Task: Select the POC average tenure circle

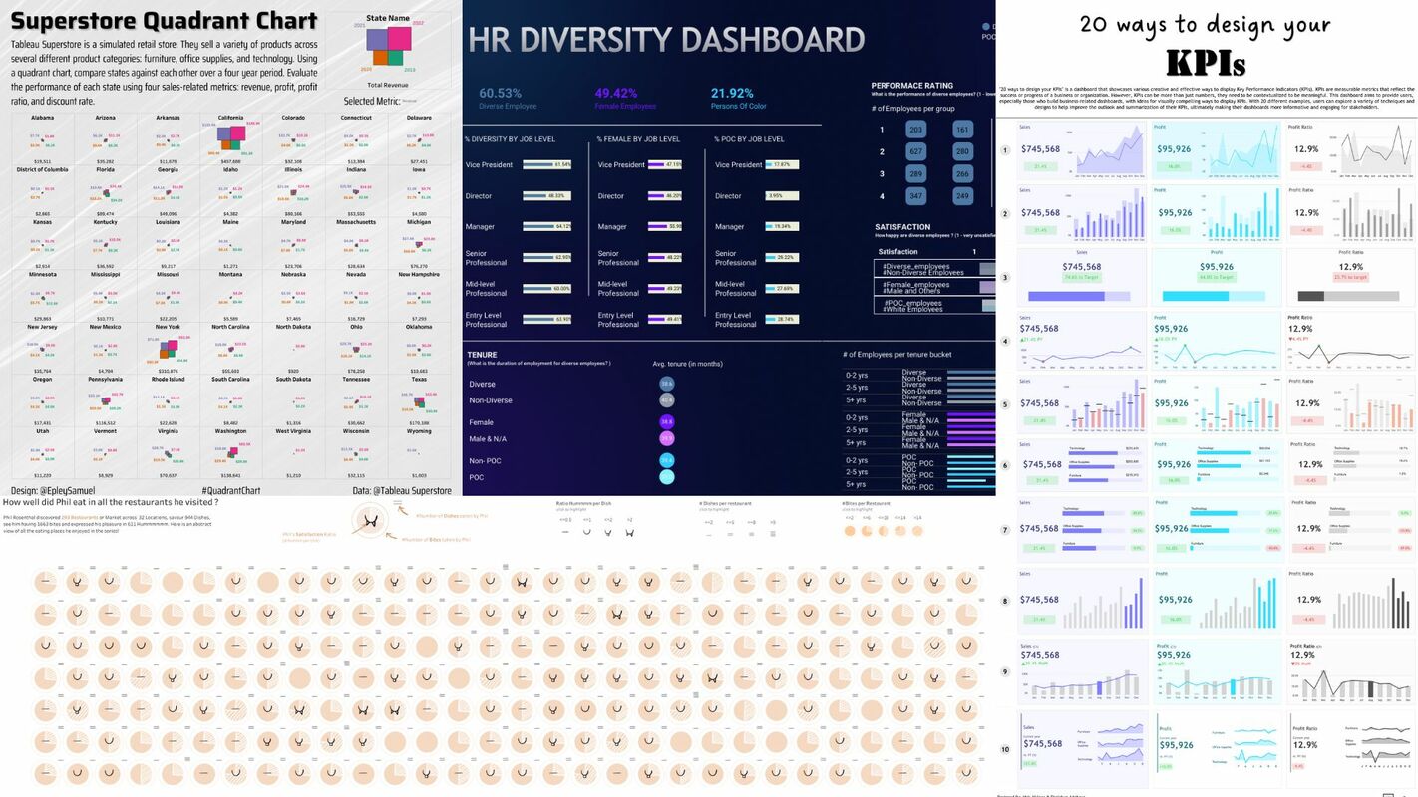Action: point(667,477)
